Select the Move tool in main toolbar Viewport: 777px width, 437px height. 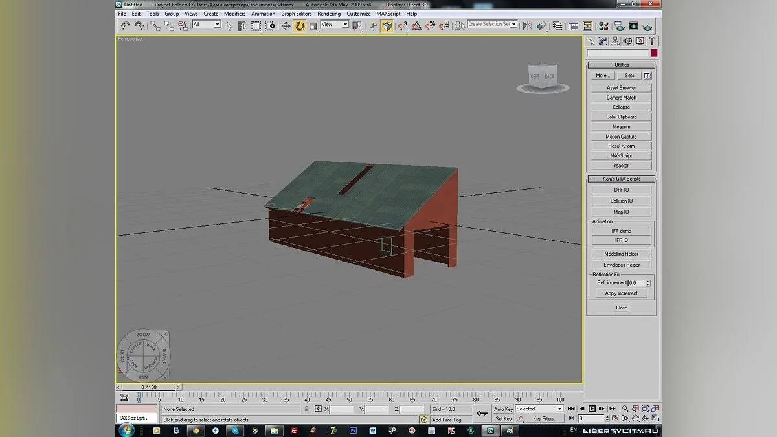pyautogui.click(x=286, y=26)
